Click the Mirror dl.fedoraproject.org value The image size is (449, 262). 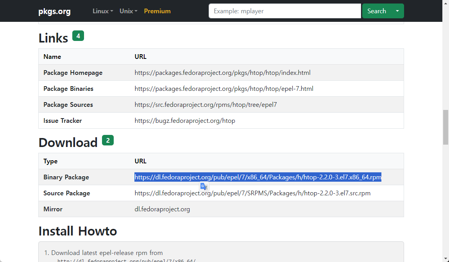[162, 209]
